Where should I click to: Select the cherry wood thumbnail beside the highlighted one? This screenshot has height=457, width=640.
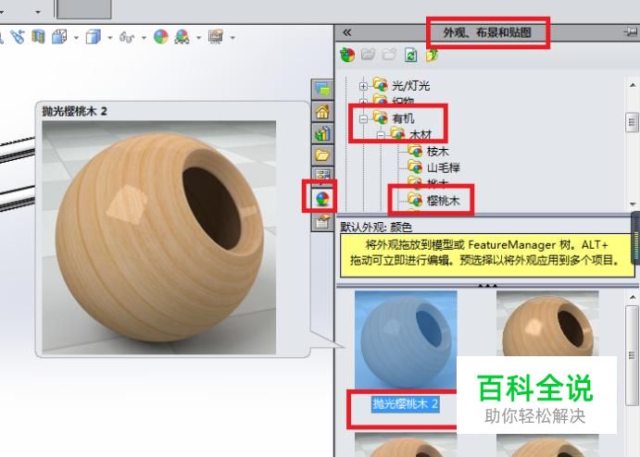[x=547, y=324]
